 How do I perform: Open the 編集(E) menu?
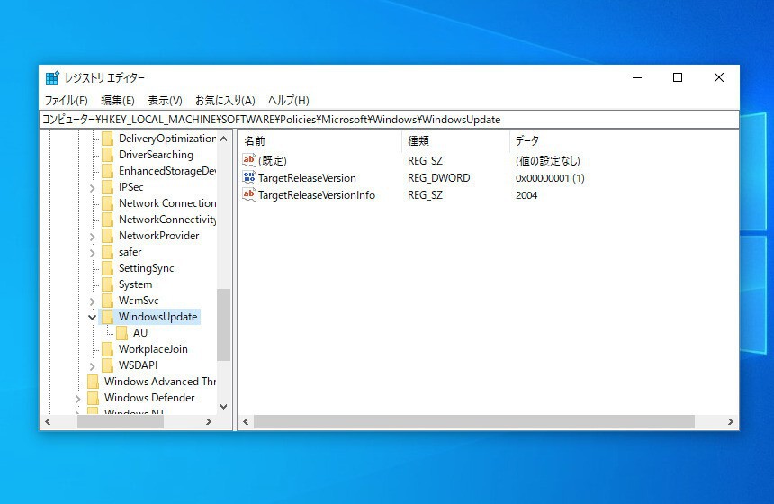(x=118, y=101)
